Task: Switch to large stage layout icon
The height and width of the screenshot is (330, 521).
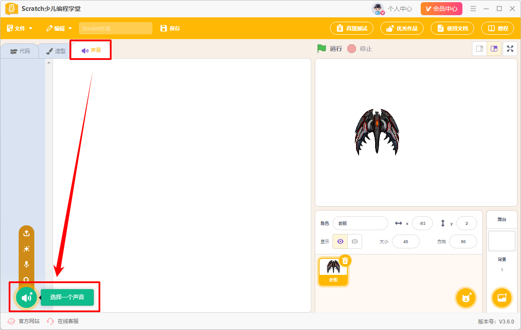Action: tap(494, 49)
